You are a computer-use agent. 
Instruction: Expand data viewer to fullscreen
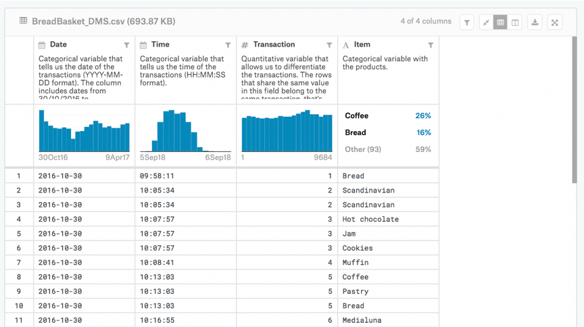click(x=555, y=22)
